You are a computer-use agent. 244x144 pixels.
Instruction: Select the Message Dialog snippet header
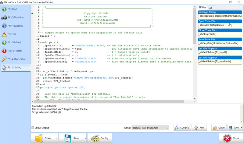(x=220, y=12)
